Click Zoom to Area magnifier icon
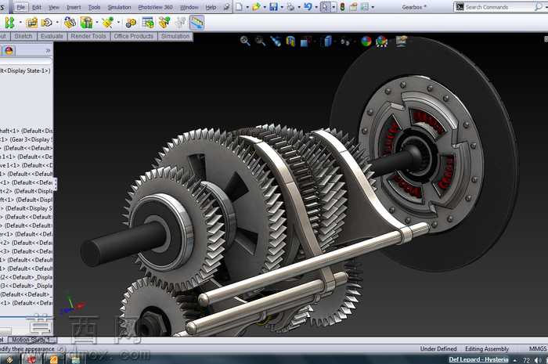Viewport: 548px width, 364px height. pos(260,41)
